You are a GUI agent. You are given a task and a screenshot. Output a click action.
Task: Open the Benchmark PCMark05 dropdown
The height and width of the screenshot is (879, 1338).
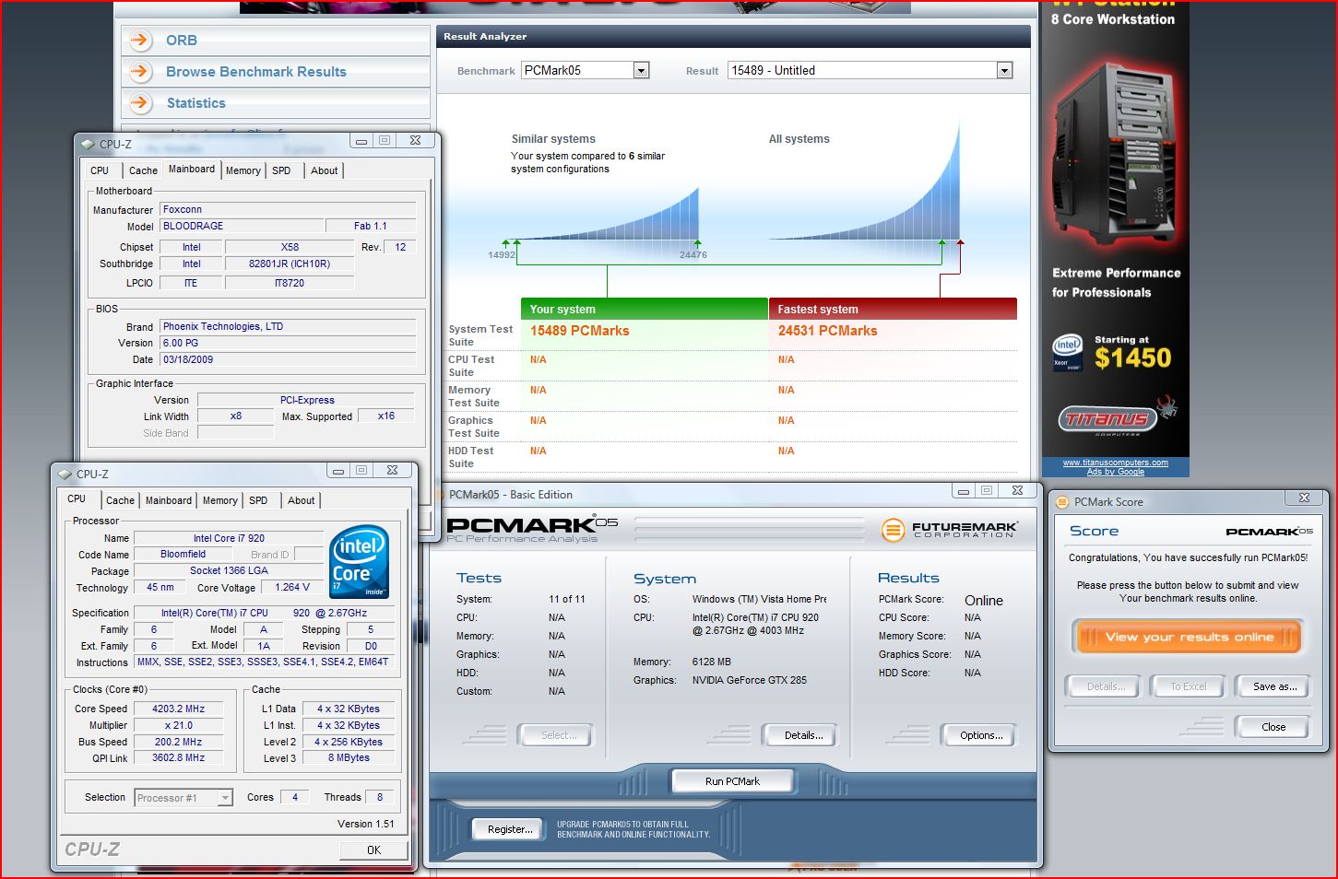[x=642, y=70]
